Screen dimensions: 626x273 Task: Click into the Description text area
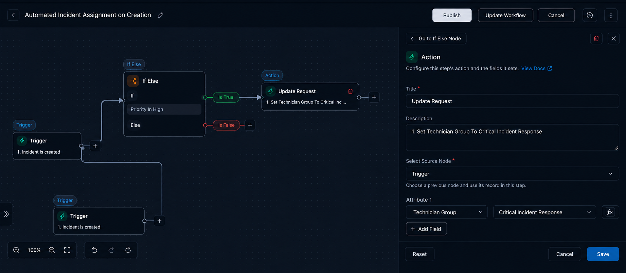pyautogui.click(x=512, y=137)
